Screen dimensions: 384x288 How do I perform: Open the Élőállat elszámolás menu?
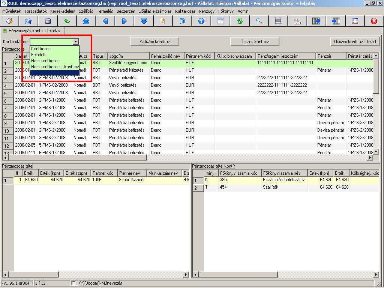[155, 11]
